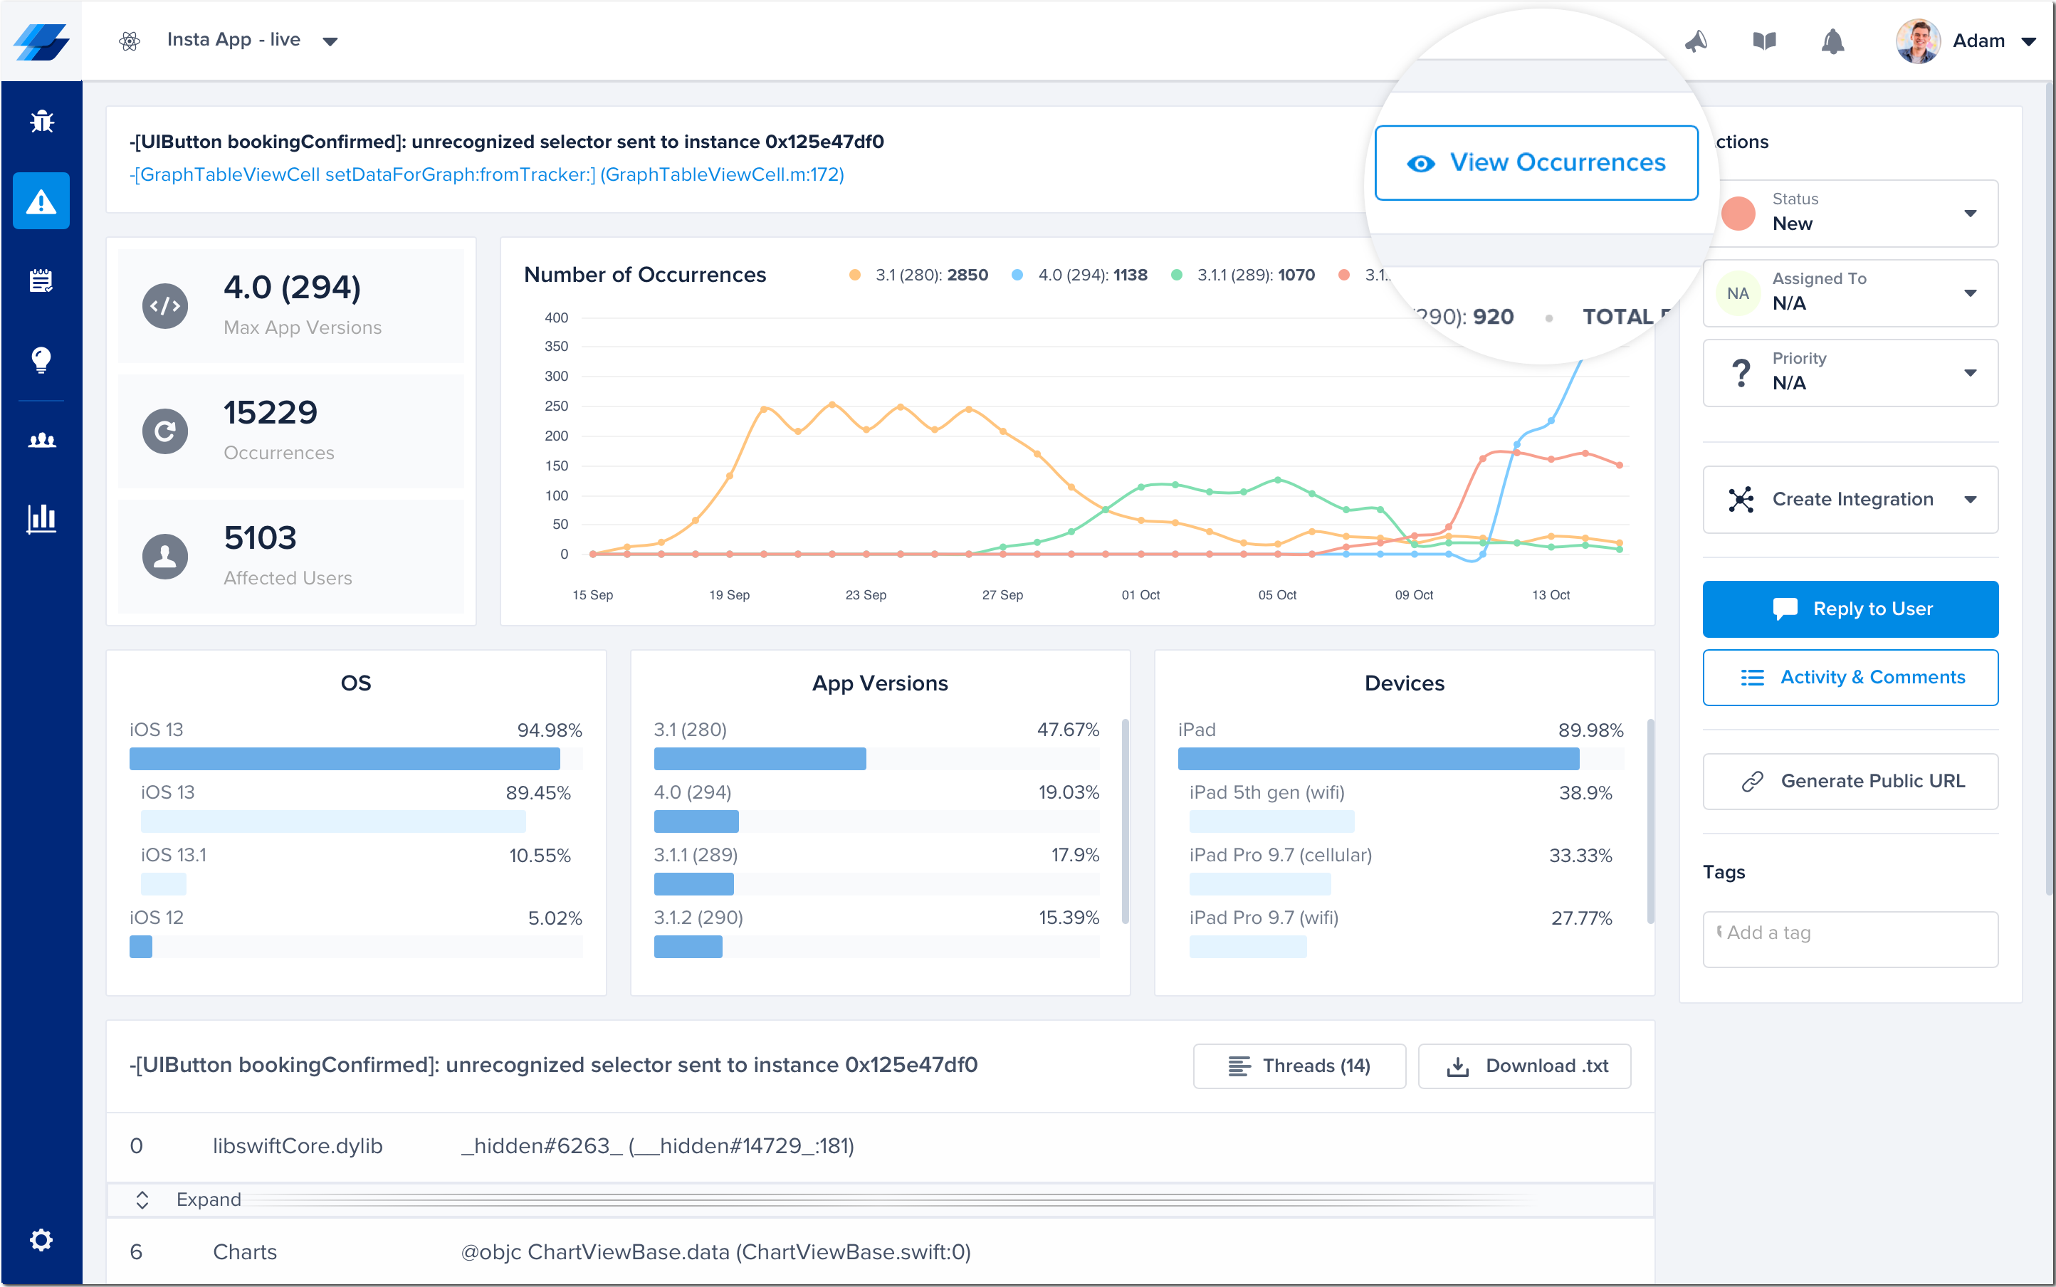2056x1287 pixels.
Task: Open the Status dropdown showing New
Action: (1850, 213)
